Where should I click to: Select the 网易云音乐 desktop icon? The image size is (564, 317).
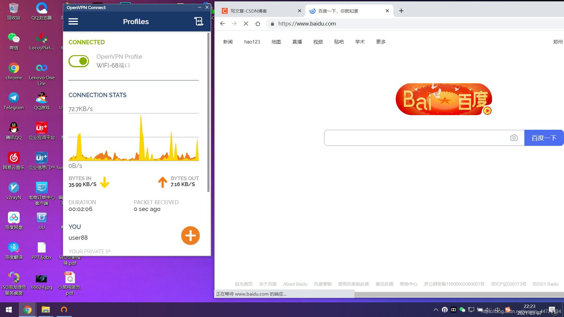coord(14,161)
